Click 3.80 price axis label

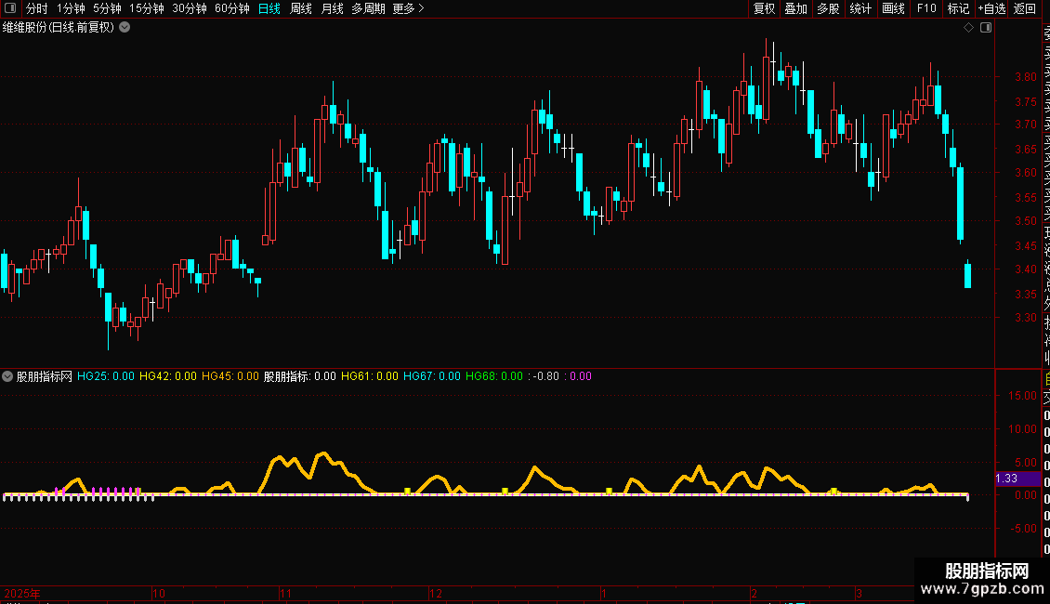point(1025,77)
